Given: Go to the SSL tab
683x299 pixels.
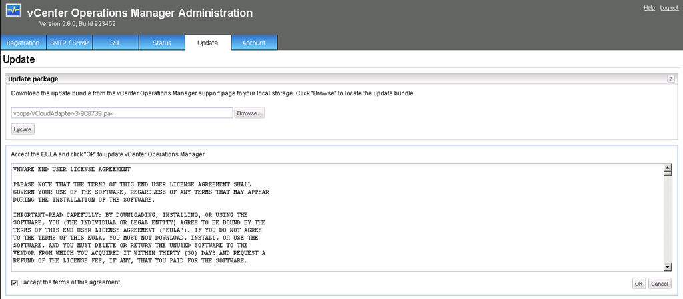Looking at the screenshot, I should click(115, 43).
